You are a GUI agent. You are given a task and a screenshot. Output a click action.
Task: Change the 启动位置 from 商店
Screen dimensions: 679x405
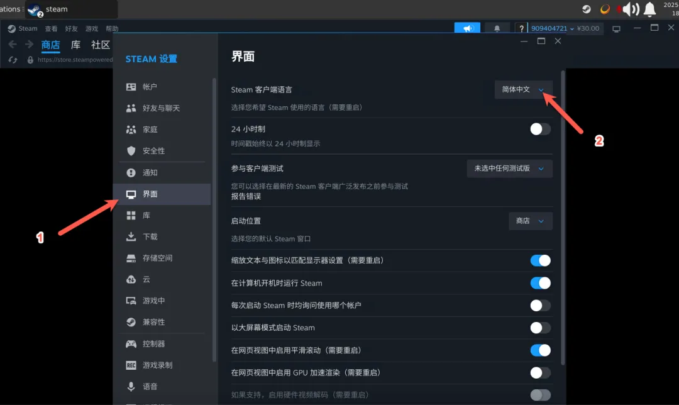coord(531,221)
